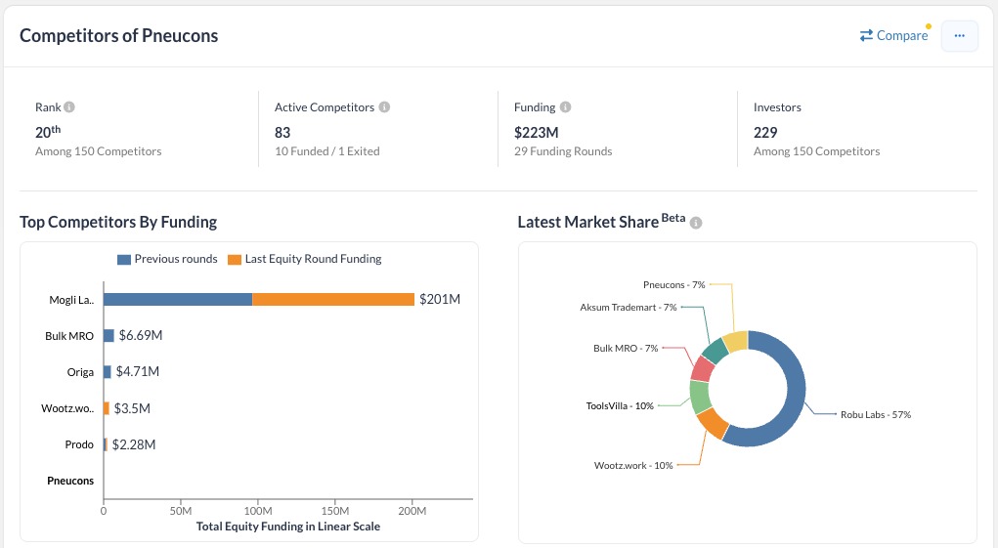Click the 'Wootz.wo..' bar chart label

tap(67, 408)
